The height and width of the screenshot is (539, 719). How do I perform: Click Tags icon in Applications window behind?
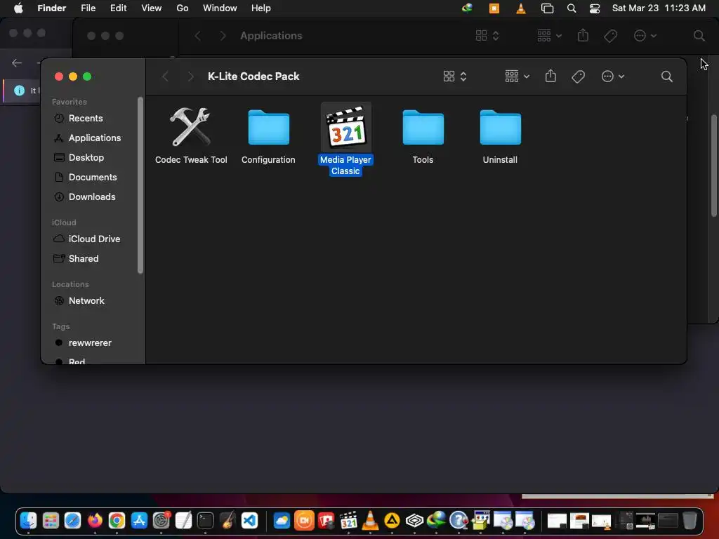click(x=610, y=36)
